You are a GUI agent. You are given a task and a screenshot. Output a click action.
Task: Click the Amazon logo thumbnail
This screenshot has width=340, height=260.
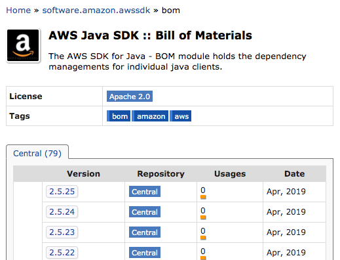[23, 45]
